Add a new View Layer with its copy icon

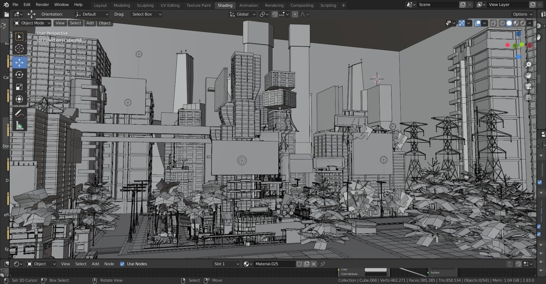click(x=532, y=5)
